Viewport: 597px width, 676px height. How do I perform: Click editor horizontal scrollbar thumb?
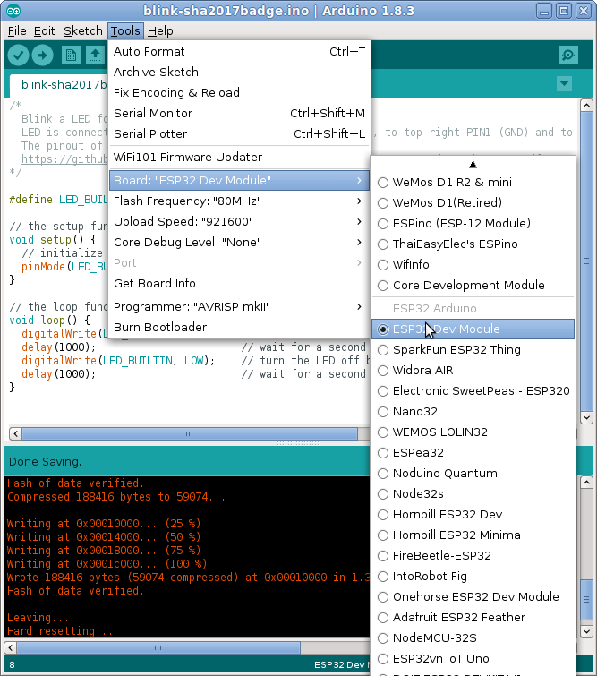coord(190,433)
